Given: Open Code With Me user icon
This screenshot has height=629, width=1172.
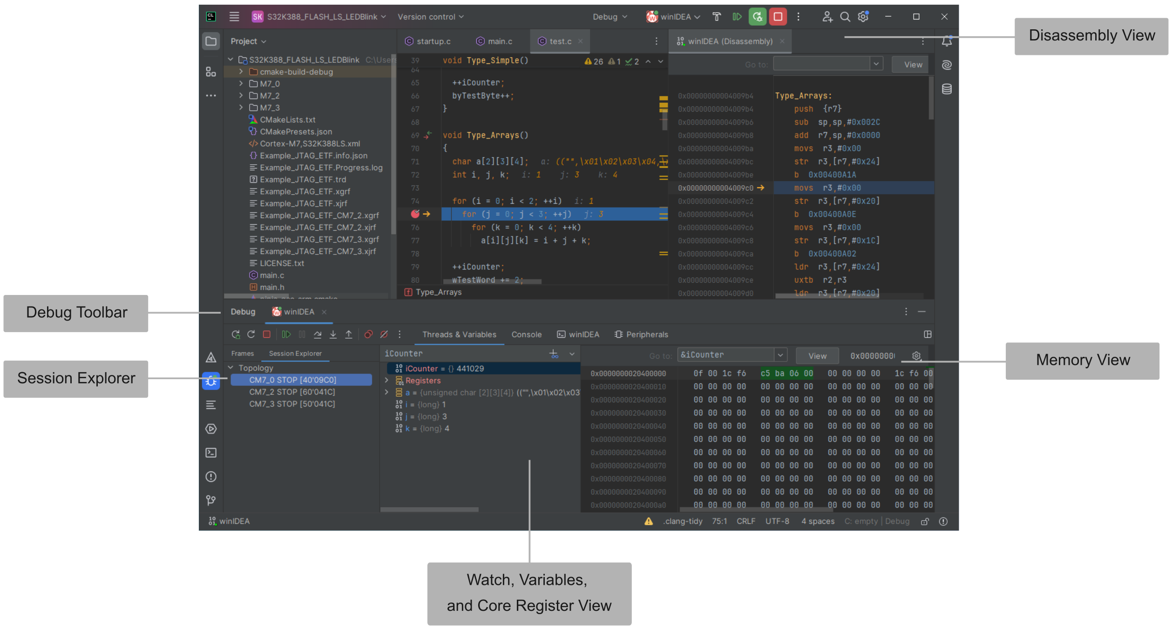Looking at the screenshot, I should pyautogui.click(x=827, y=17).
